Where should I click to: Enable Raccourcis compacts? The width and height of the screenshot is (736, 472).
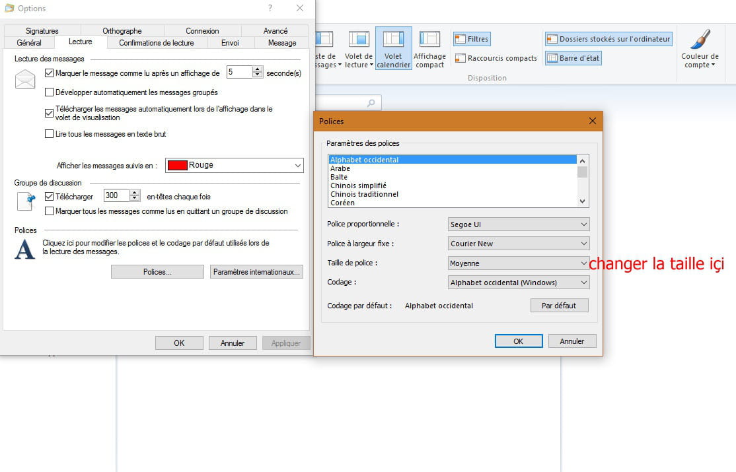(x=496, y=58)
